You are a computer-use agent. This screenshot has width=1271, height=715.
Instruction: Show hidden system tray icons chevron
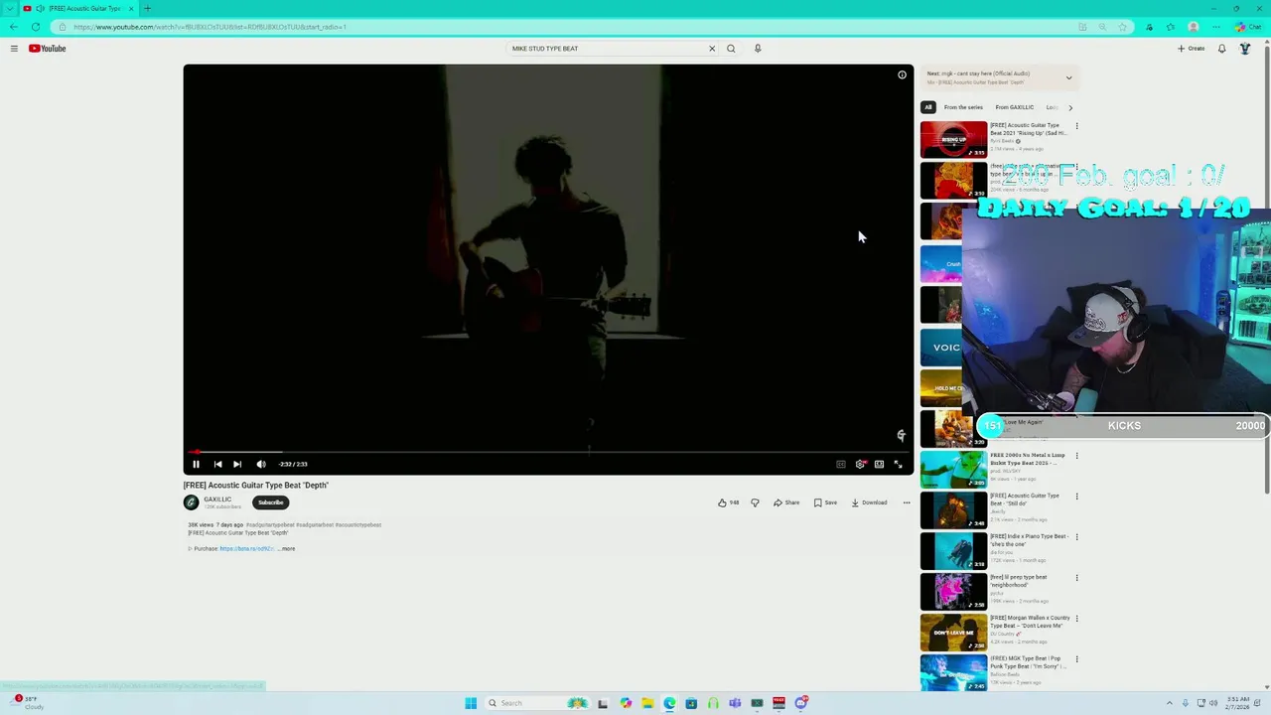1169,703
